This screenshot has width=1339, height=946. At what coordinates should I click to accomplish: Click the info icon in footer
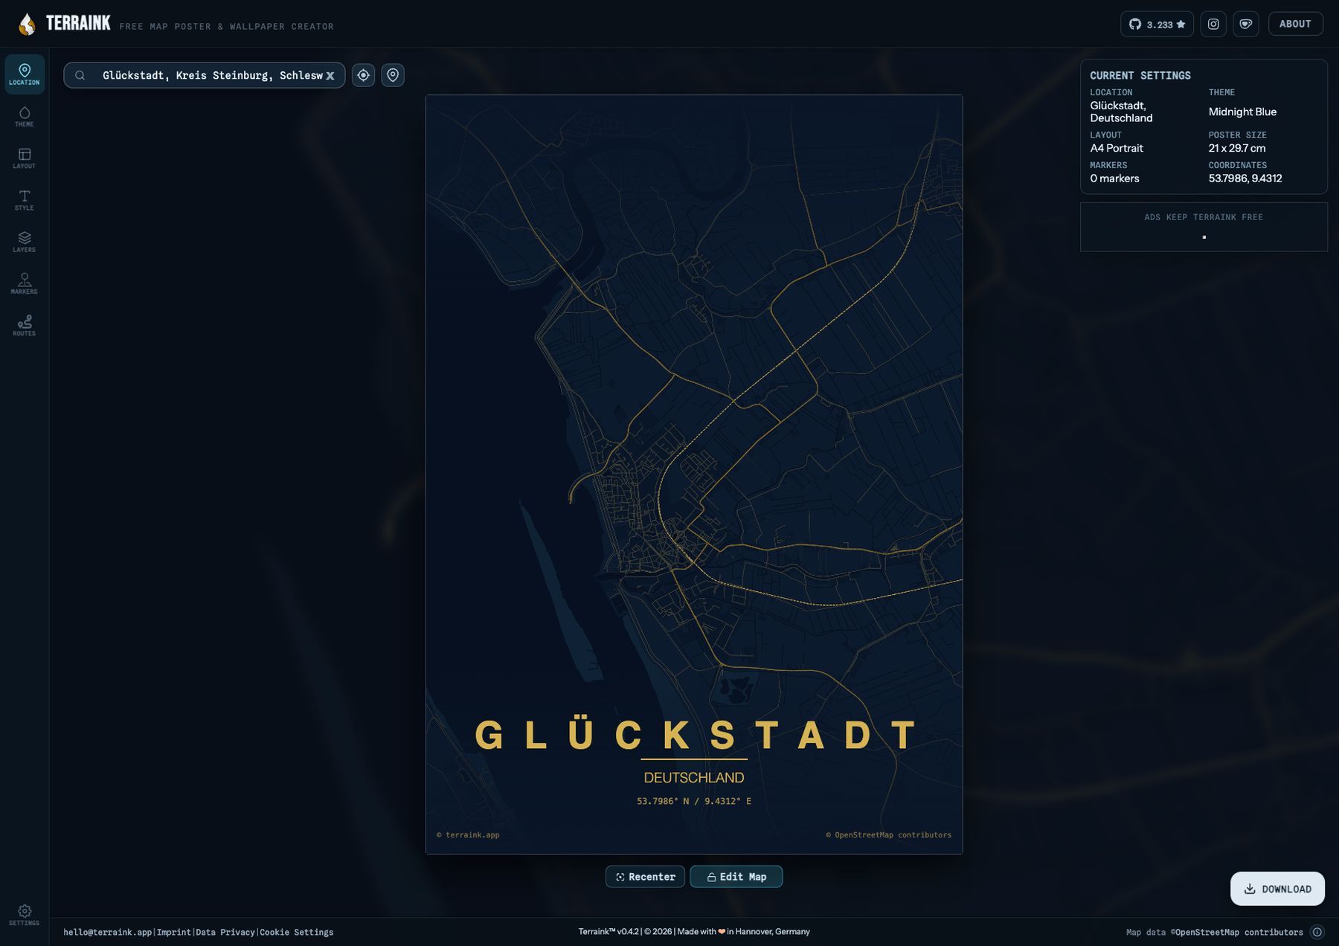coord(1317,932)
